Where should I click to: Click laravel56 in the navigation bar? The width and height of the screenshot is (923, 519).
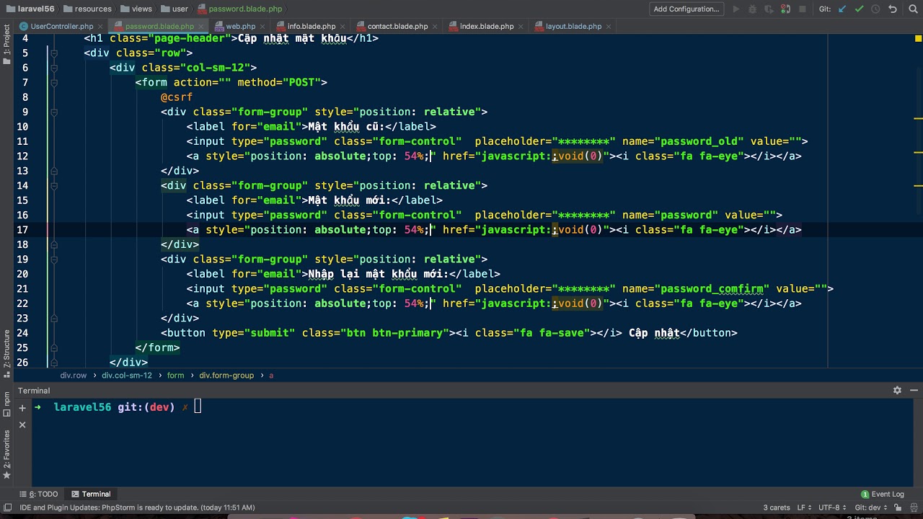pos(29,9)
